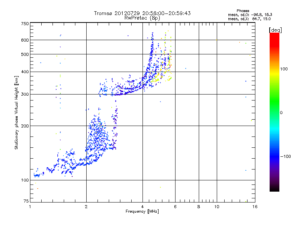Image resolution: width=300 pixels, height=225 pixels.
Task: Click the mean, sd,X phase statistics line
Action: [x=249, y=19]
